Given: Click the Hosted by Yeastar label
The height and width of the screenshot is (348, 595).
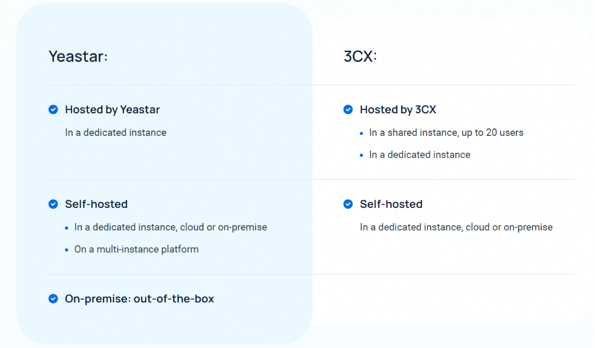Looking at the screenshot, I should tap(112, 110).
